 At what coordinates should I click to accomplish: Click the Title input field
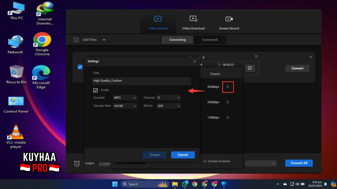[142, 81]
